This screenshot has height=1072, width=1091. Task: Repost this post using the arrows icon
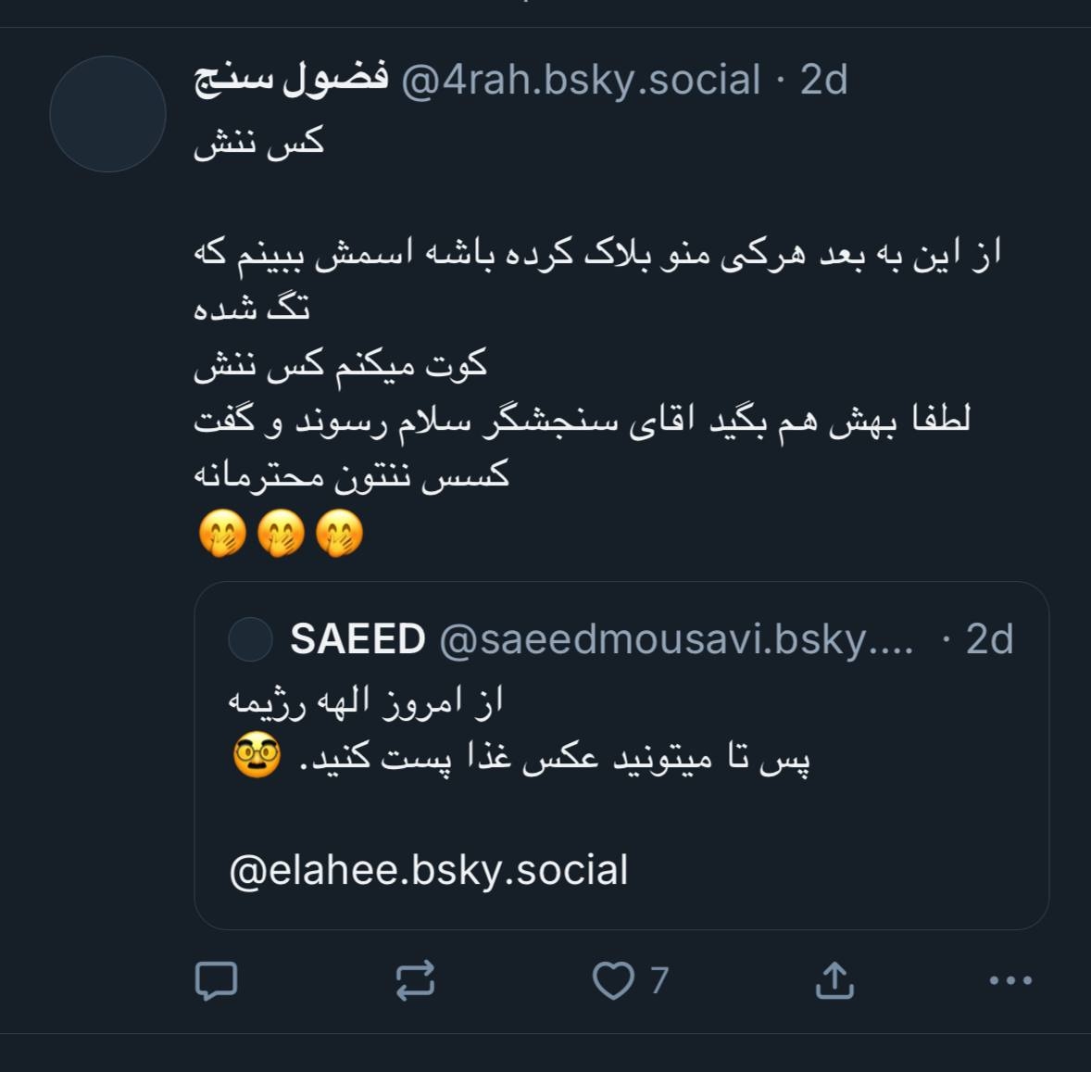[415, 980]
